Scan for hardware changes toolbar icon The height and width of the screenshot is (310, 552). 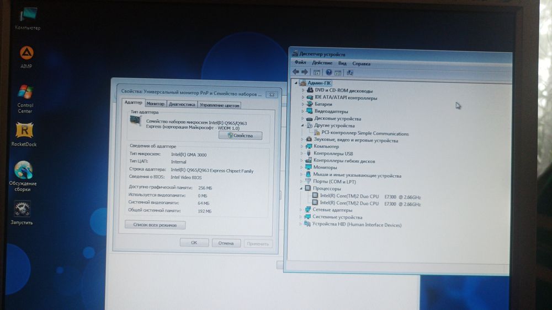pyautogui.click(x=350, y=73)
